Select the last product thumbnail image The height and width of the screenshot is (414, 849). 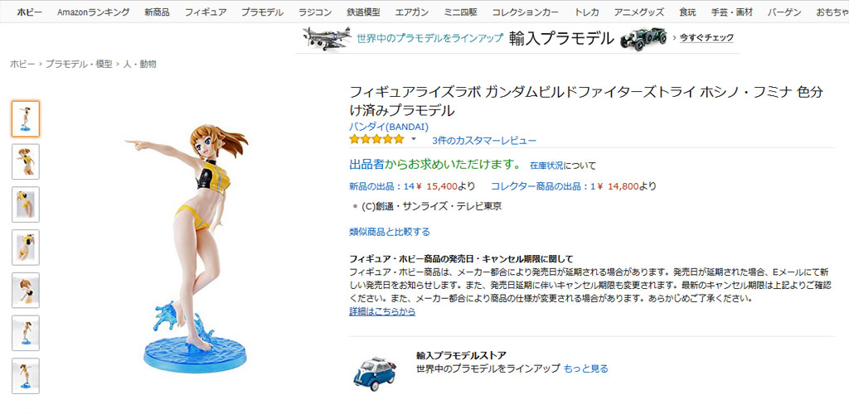coord(26,376)
